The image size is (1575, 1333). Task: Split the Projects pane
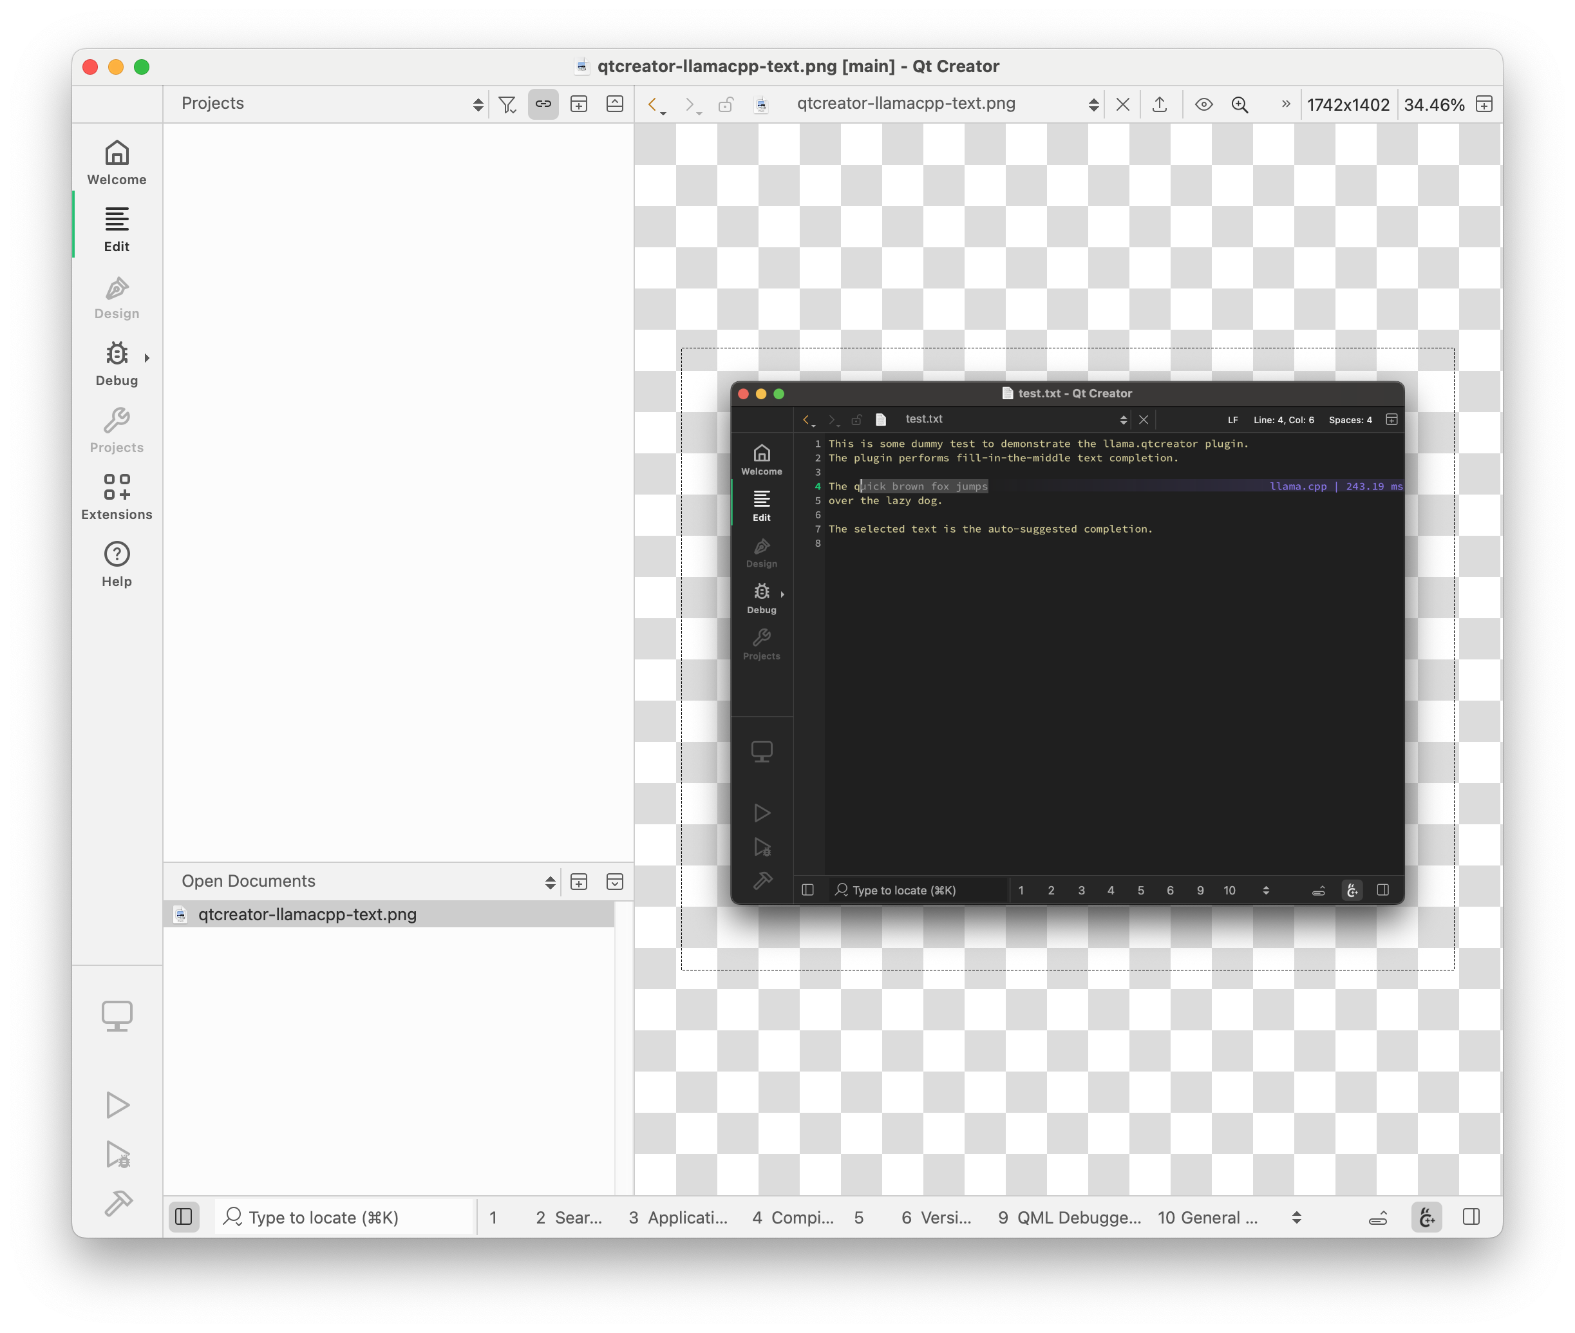pos(579,104)
